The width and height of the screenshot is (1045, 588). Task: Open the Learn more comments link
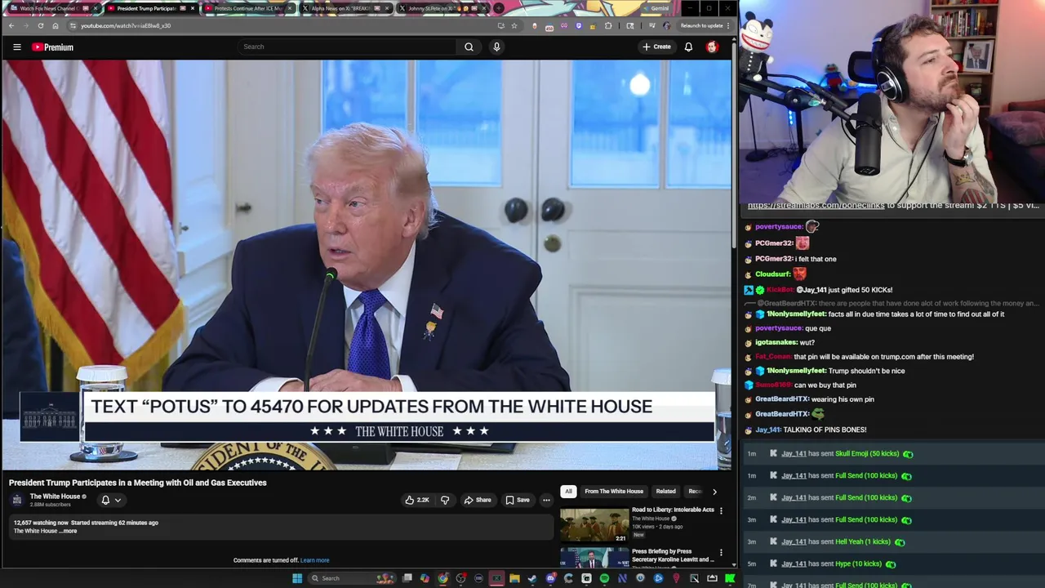point(314,560)
